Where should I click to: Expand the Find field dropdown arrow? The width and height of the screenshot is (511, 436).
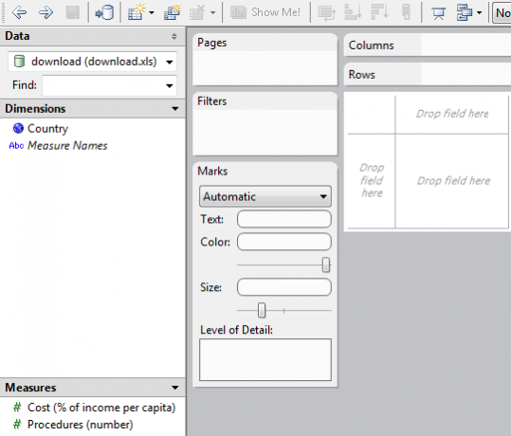tap(170, 85)
